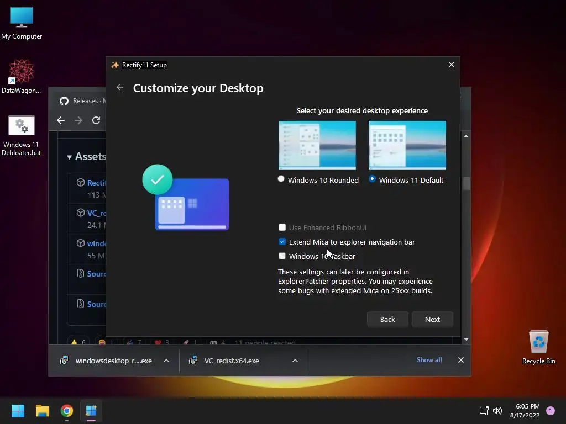Click Show all downloads link
This screenshot has width=566, height=424.
[x=429, y=360]
